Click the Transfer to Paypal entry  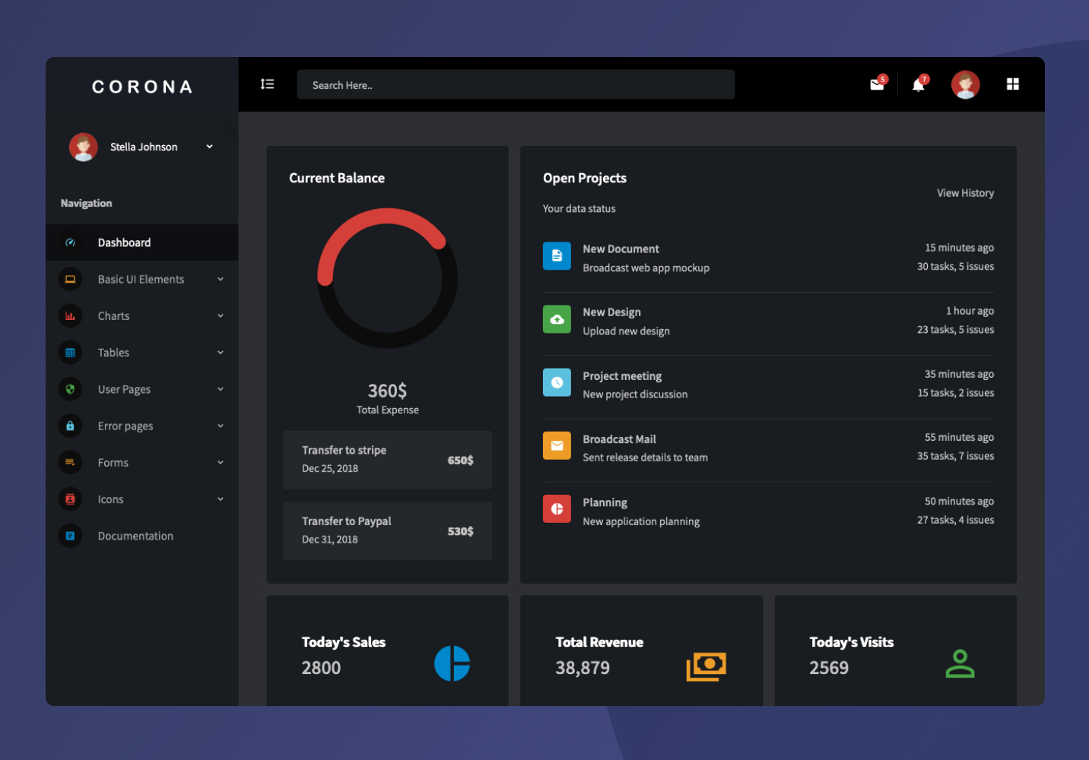pyautogui.click(x=387, y=530)
